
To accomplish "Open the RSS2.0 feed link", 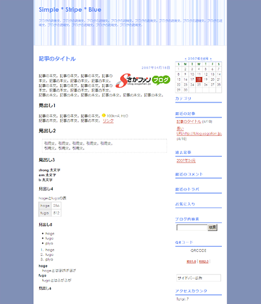I will (204, 262).
